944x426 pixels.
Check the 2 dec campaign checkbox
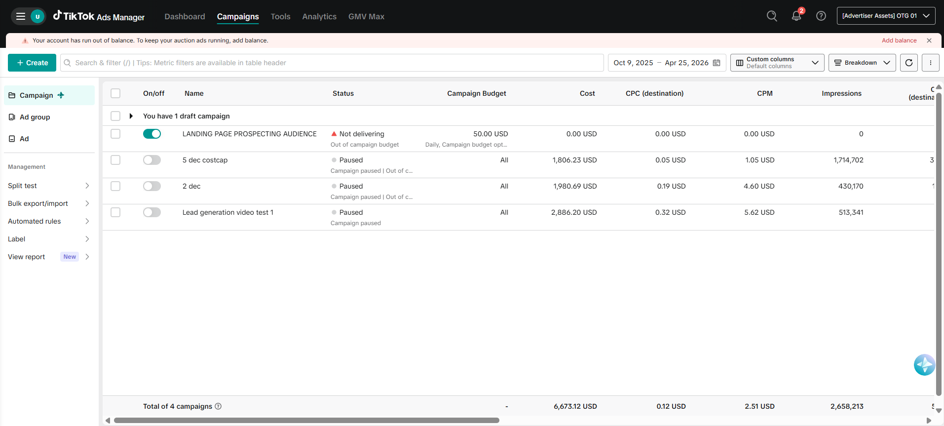pyautogui.click(x=115, y=186)
